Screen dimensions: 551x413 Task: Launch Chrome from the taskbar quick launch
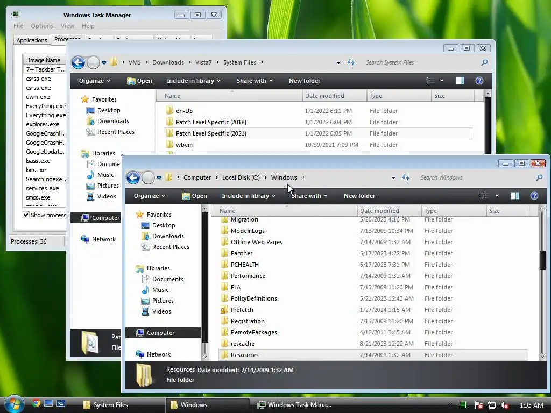(x=36, y=403)
